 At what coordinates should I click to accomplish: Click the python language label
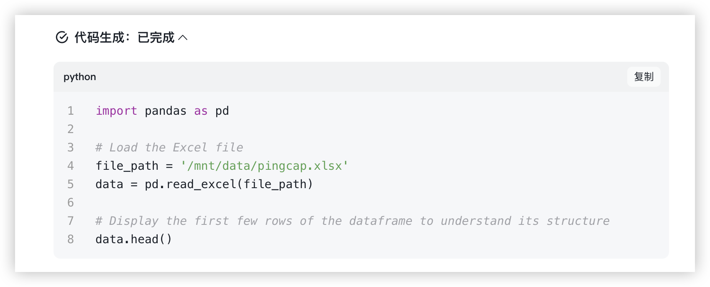pyautogui.click(x=80, y=77)
